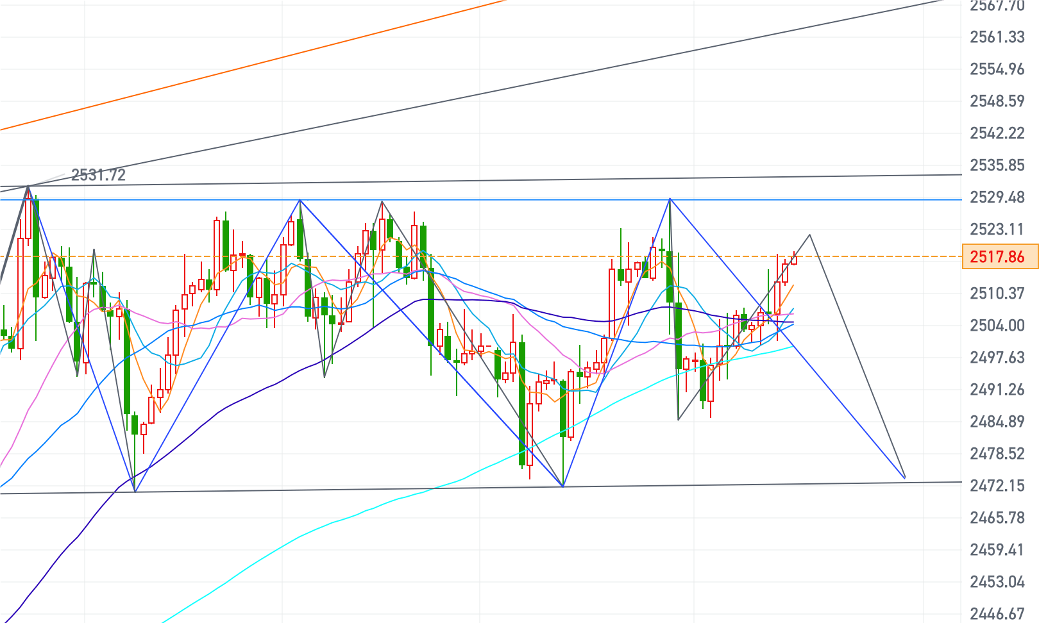
Task: Click the 2535.85 price axis label
Action: 997,165
